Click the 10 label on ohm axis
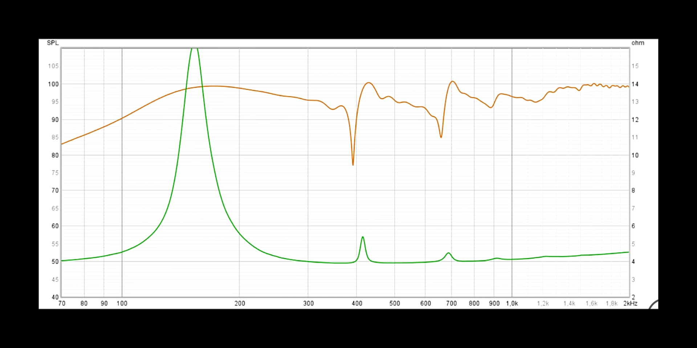697x348 pixels. tap(635, 155)
